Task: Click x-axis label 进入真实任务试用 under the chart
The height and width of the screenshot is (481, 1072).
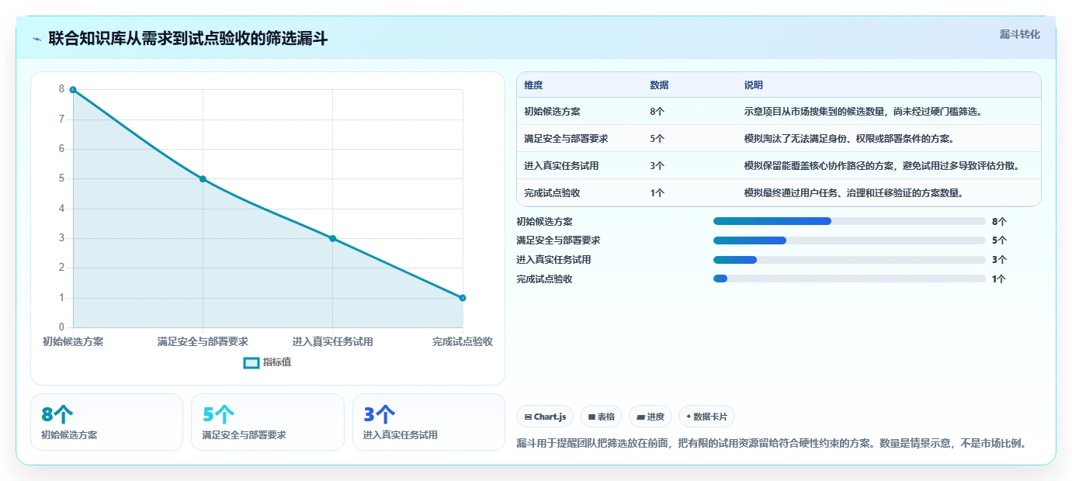Action: [332, 341]
